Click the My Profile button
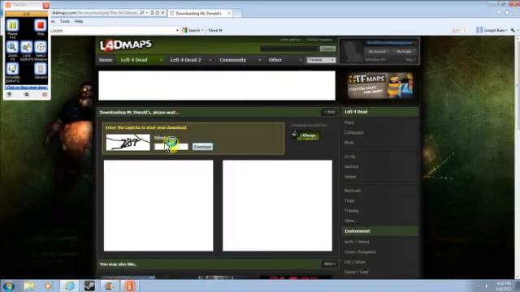The width and height of the screenshot is (520, 292). (404, 52)
